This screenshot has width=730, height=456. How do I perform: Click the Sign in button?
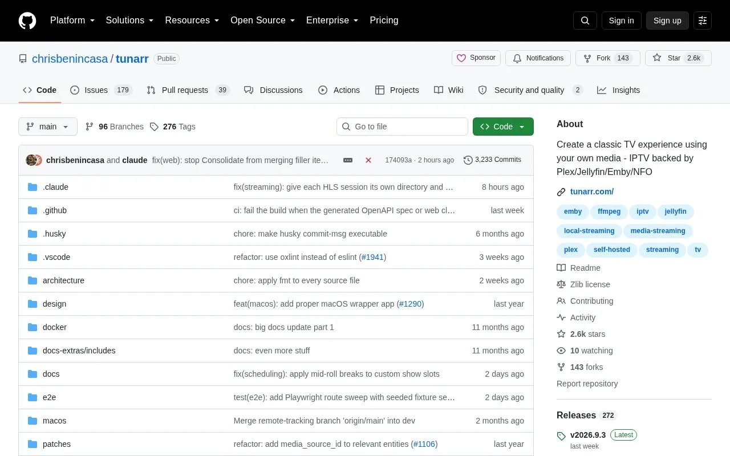[x=621, y=21]
